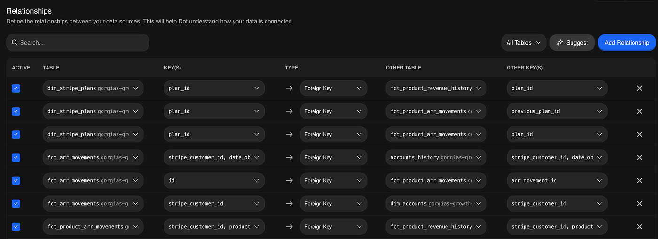Viewport: 658px width, 239px height.
Task: Click the sparkle icon on Suggest button
Action: (560, 43)
